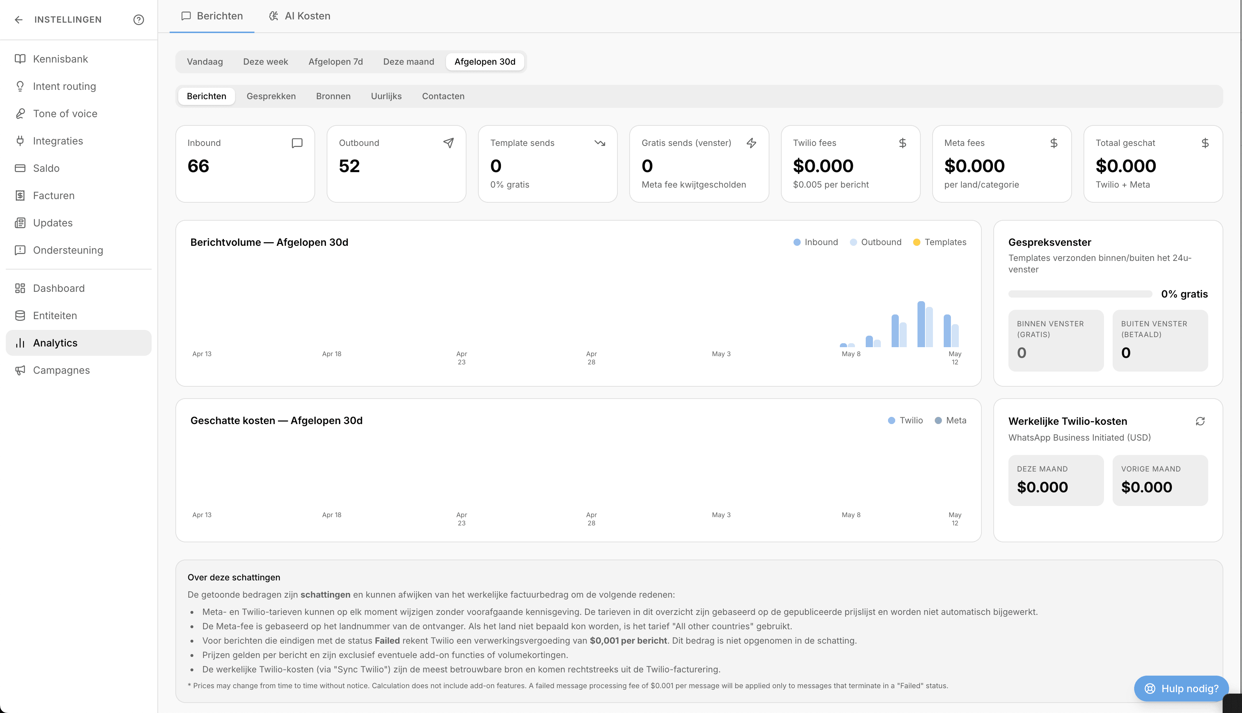Viewport: 1242px width, 713px height.
Task: Click the Inbound card chat icon
Action: [297, 143]
